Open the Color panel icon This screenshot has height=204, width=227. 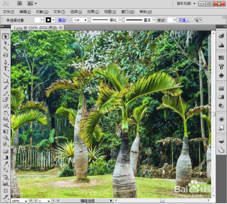point(221,36)
